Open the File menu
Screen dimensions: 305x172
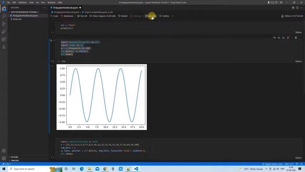(x=9, y=2)
